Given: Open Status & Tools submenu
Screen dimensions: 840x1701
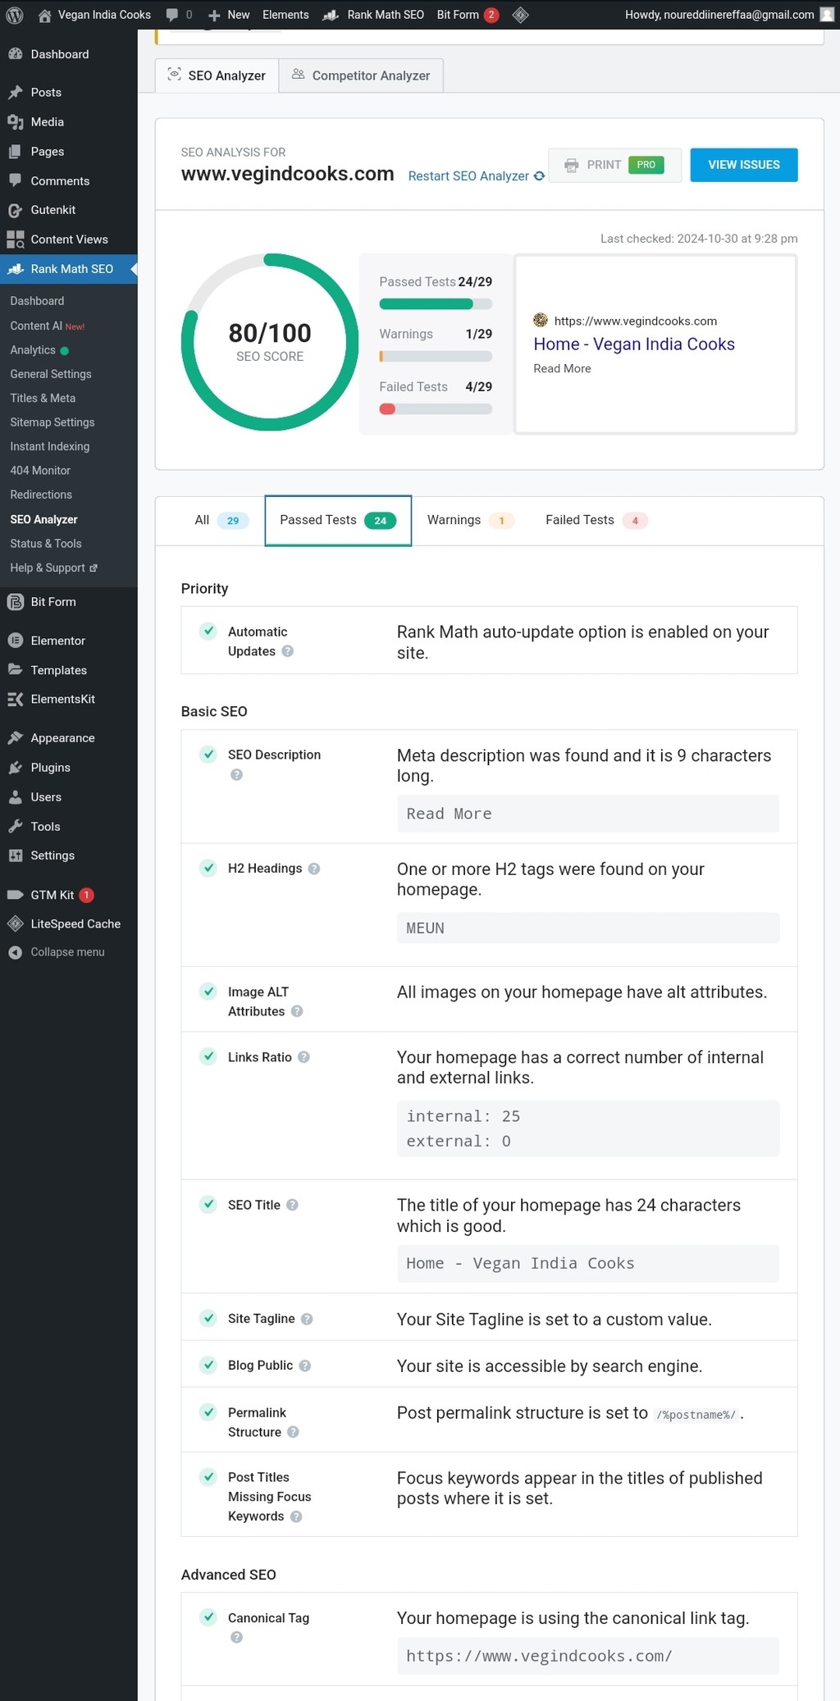Looking at the screenshot, I should point(46,544).
